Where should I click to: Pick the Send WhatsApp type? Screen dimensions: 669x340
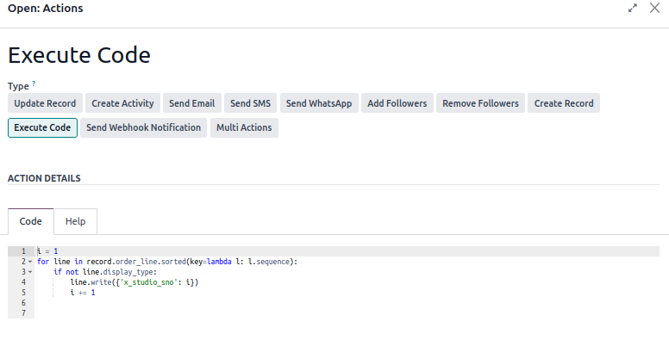pyautogui.click(x=319, y=103)
